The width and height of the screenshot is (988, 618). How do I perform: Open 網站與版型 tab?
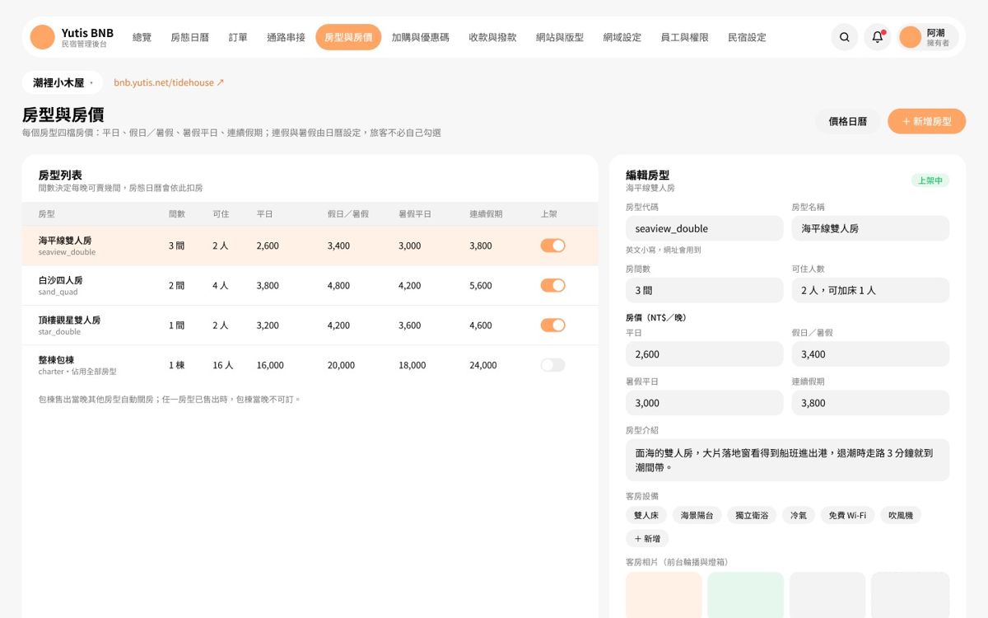tap(560, 37)
